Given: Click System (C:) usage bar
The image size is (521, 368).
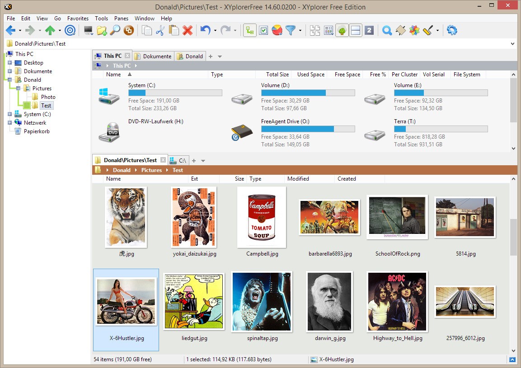Looking at the screenshot, I should click(x=175, y=93).
